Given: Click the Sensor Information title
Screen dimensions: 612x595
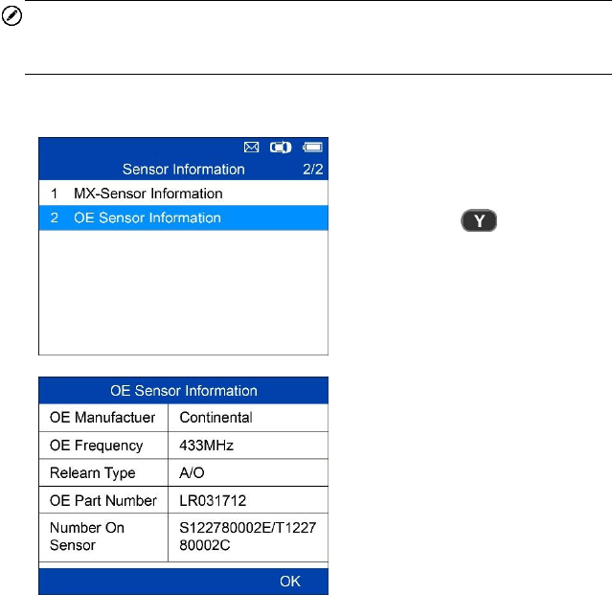Looking at the screenshot, I should coord(184,170).
